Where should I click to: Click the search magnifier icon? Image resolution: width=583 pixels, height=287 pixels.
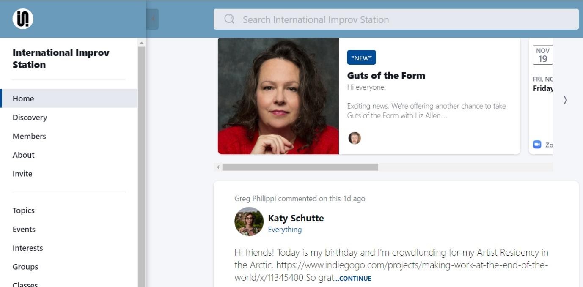[229, 19]
